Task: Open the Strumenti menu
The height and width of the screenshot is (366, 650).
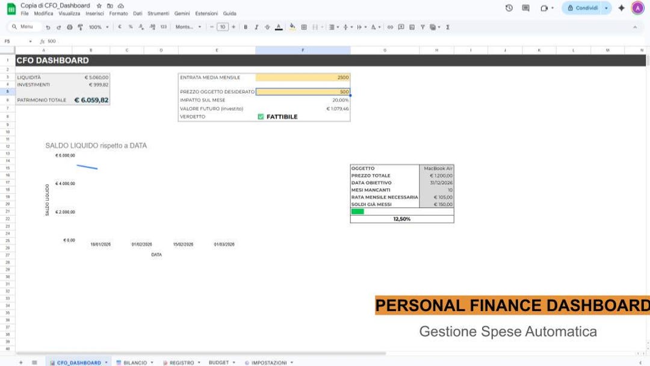Action: click(158, 14)
